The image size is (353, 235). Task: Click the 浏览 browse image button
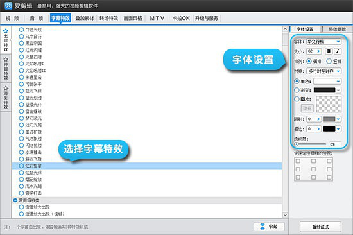307,109
